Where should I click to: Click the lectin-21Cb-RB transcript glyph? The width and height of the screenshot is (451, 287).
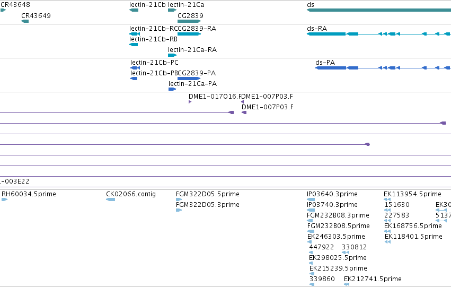coord(134,45)
